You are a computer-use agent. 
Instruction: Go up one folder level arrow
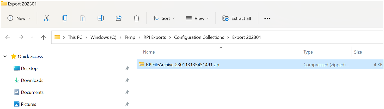coord(44,37)
